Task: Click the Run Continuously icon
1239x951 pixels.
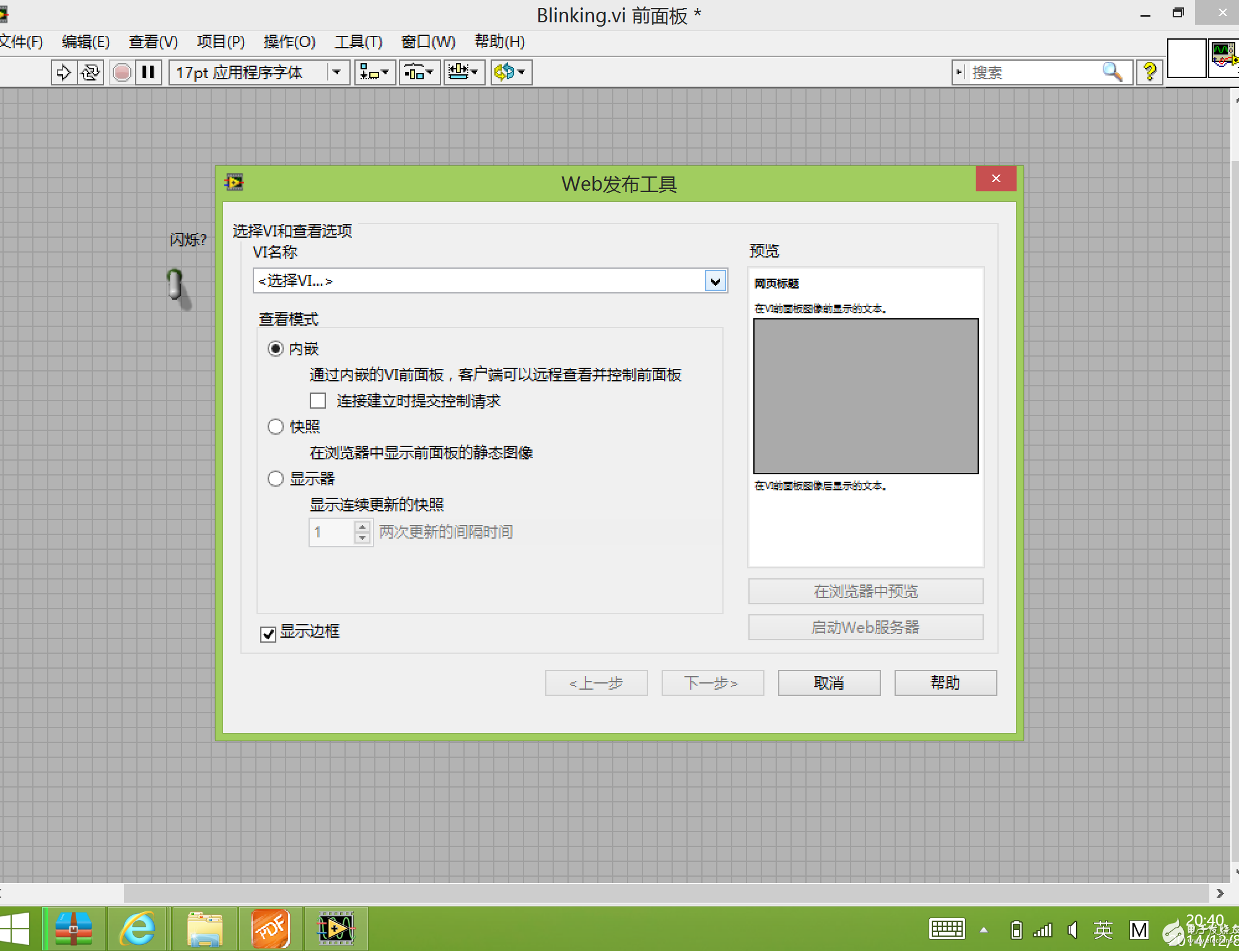Action: (x=90, y=72)
